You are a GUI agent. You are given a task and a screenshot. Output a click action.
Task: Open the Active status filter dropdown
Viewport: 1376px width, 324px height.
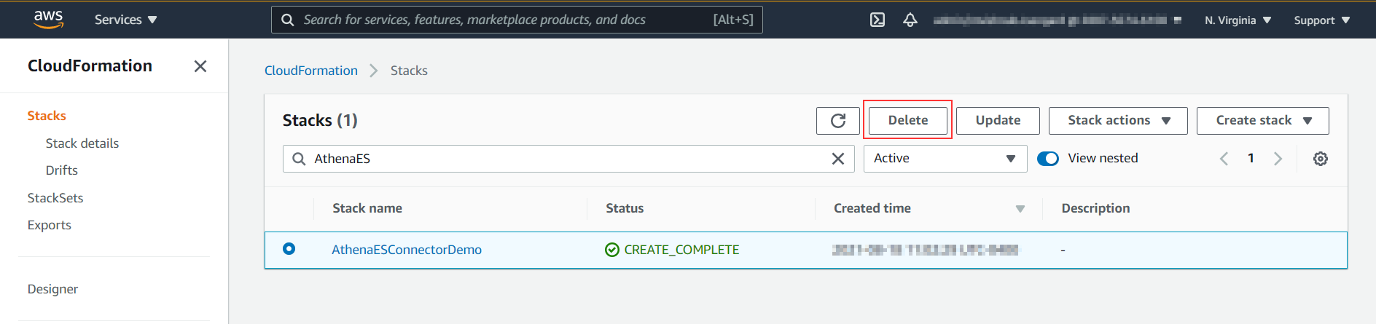945,159
